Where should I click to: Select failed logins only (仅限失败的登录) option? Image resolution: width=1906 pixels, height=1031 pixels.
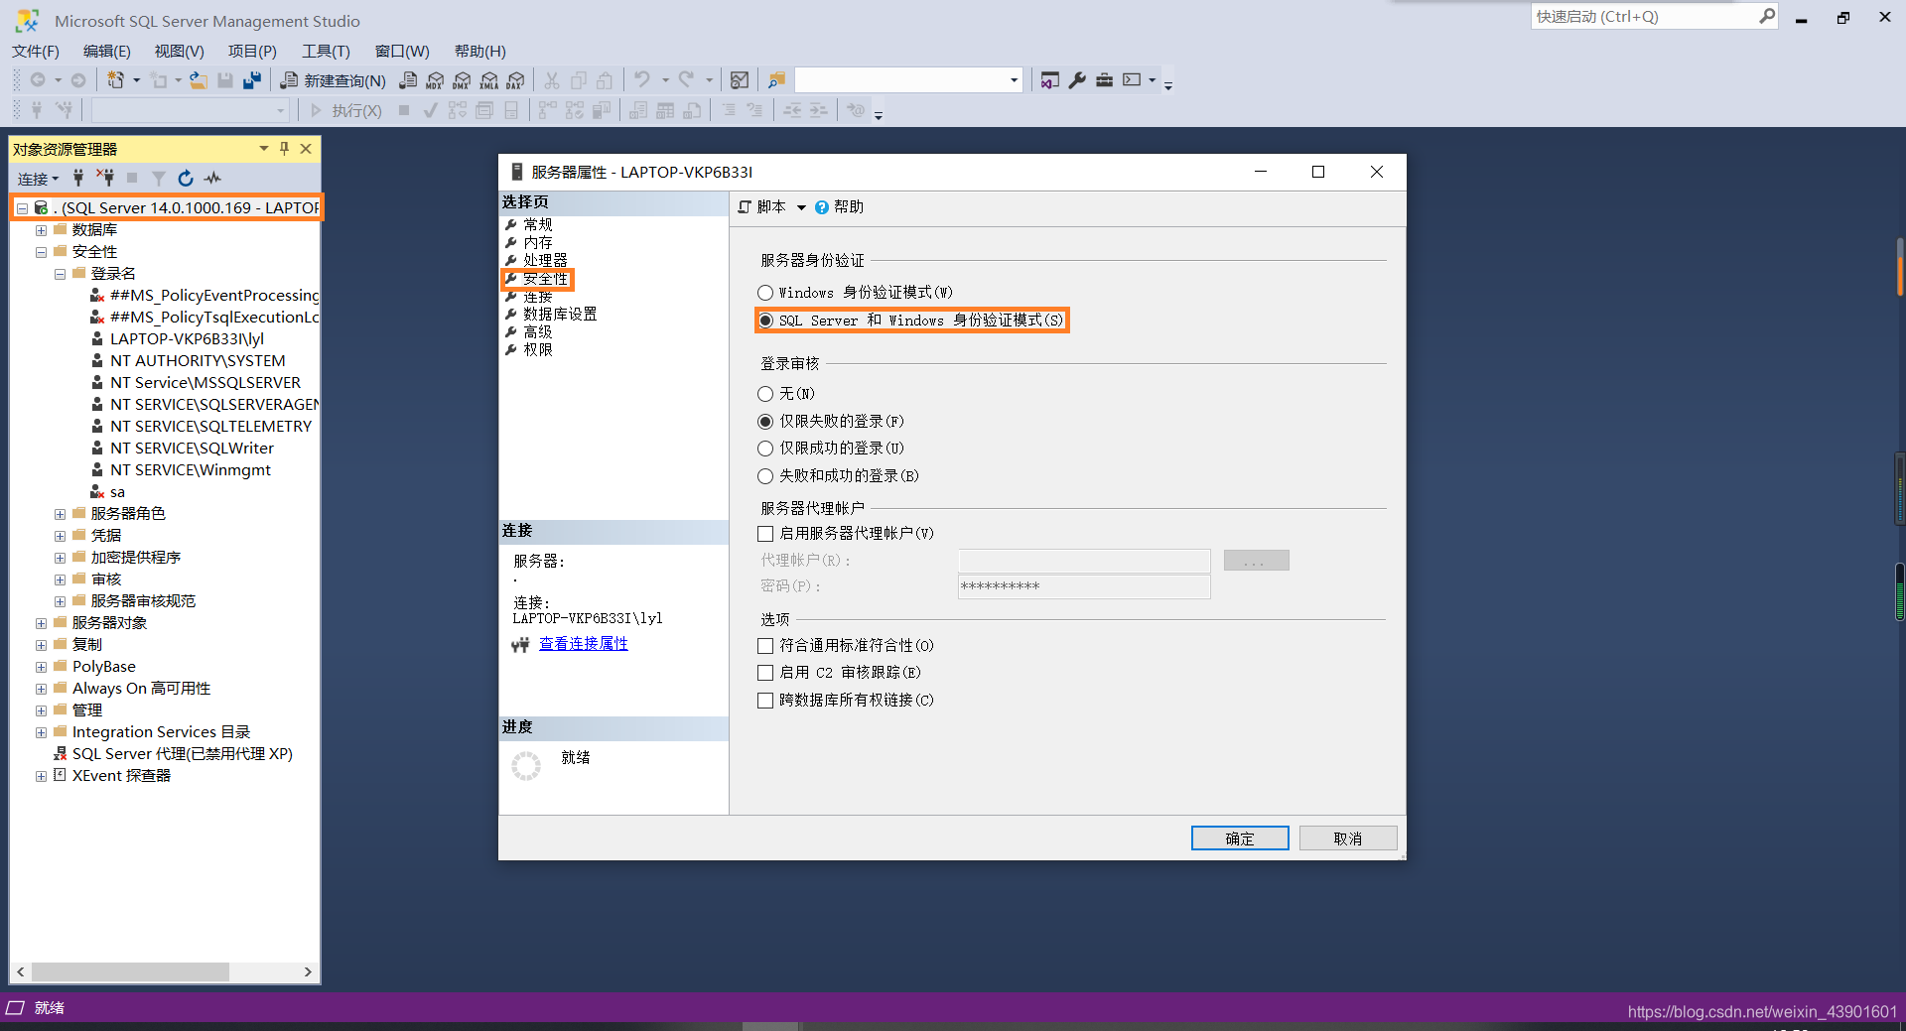click(765, 422)
